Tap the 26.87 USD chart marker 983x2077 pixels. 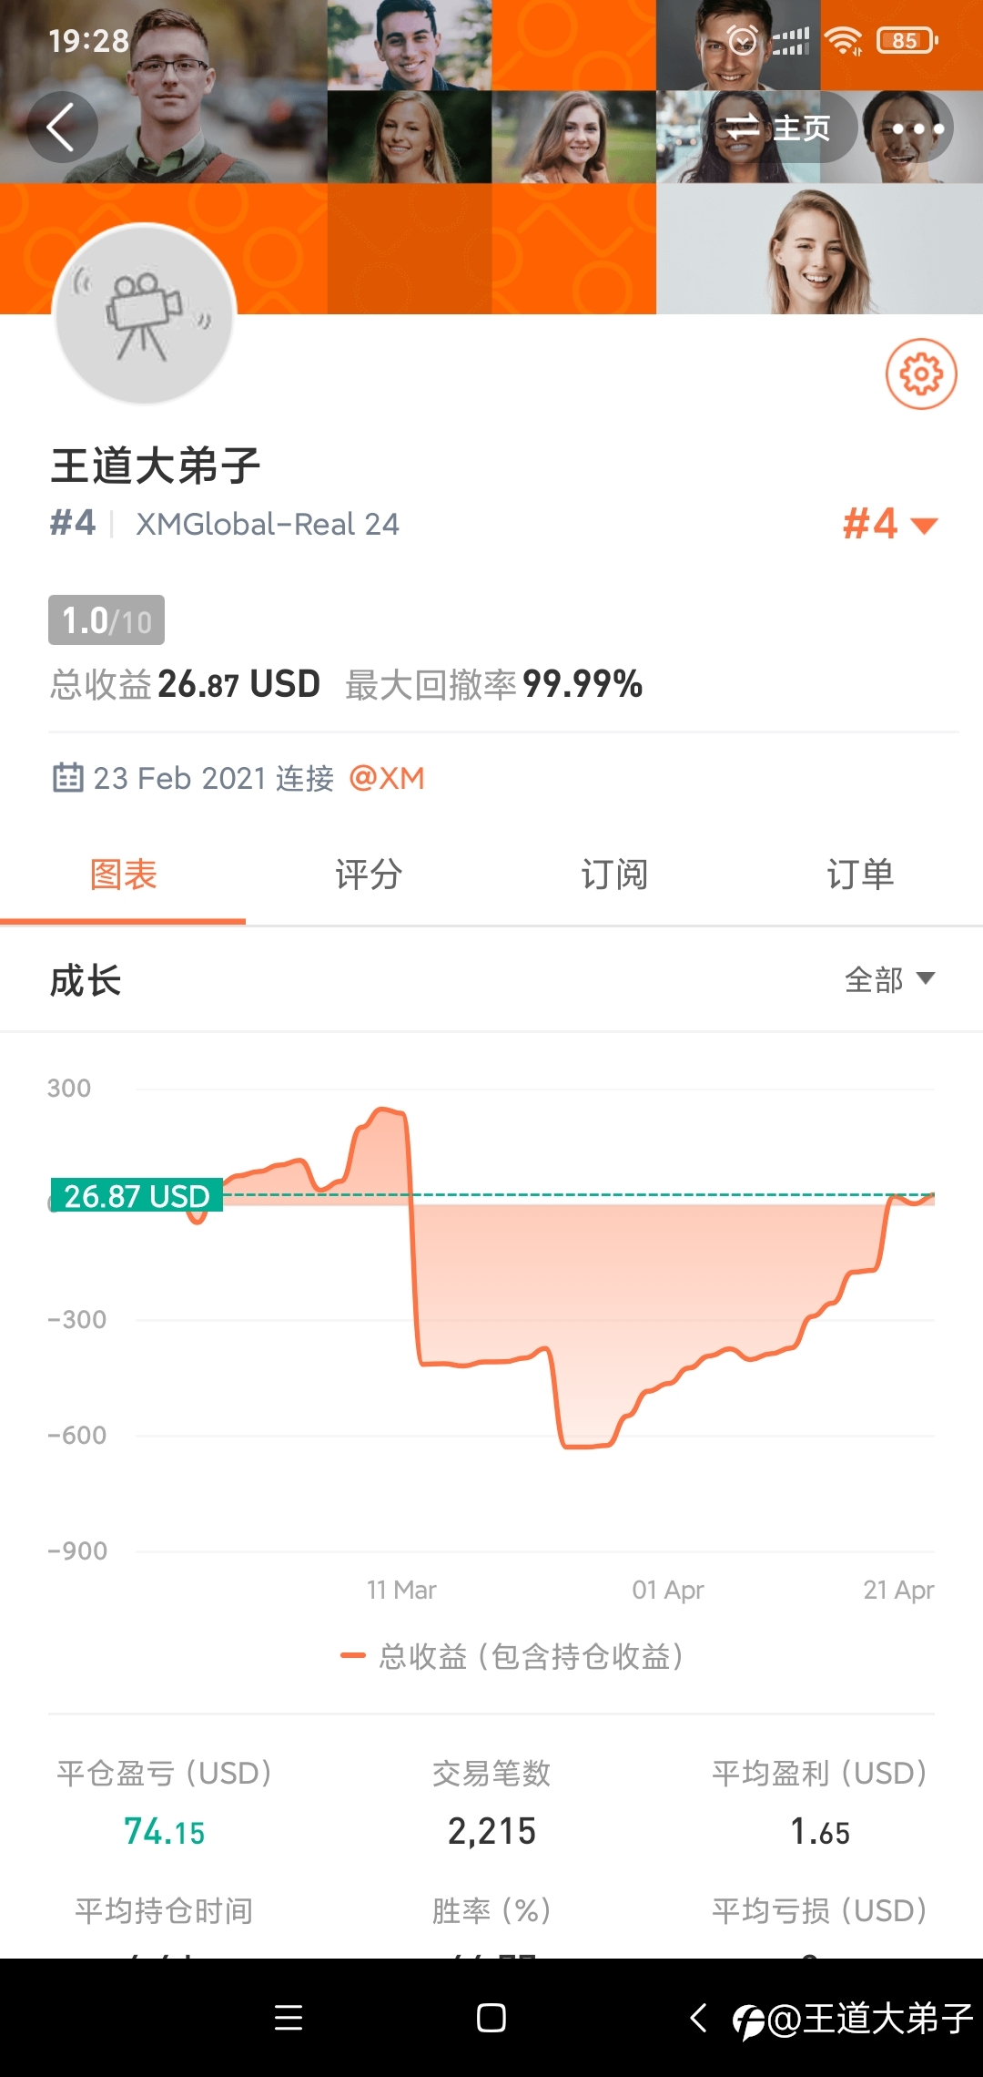137,1195
